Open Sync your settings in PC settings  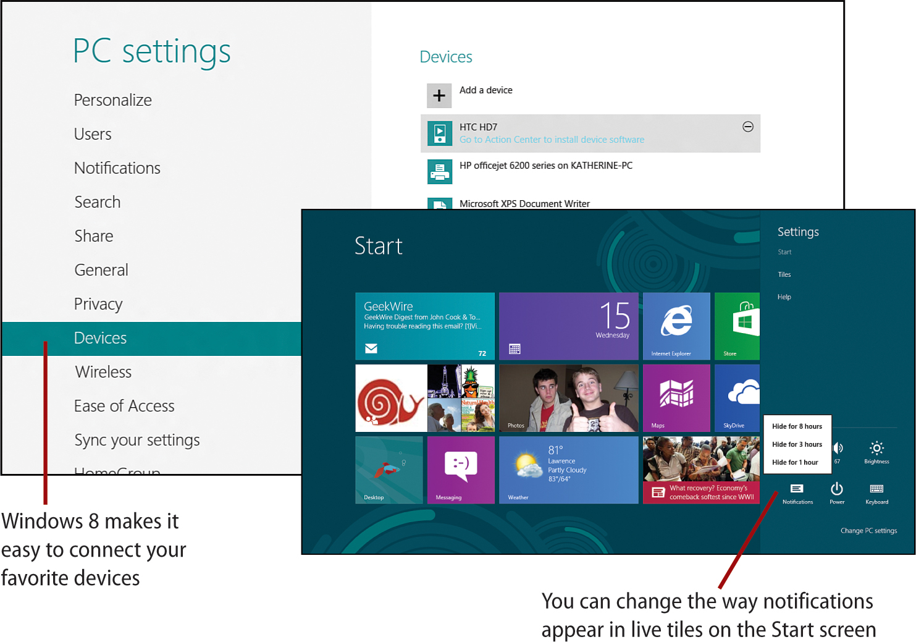[x=137, y=440]
